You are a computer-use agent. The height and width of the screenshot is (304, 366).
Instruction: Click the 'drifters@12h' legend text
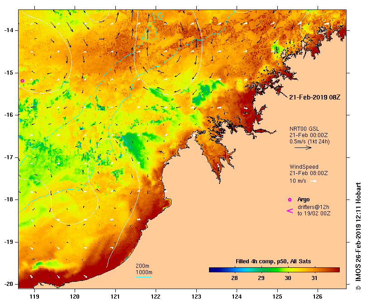coord(314,207)
